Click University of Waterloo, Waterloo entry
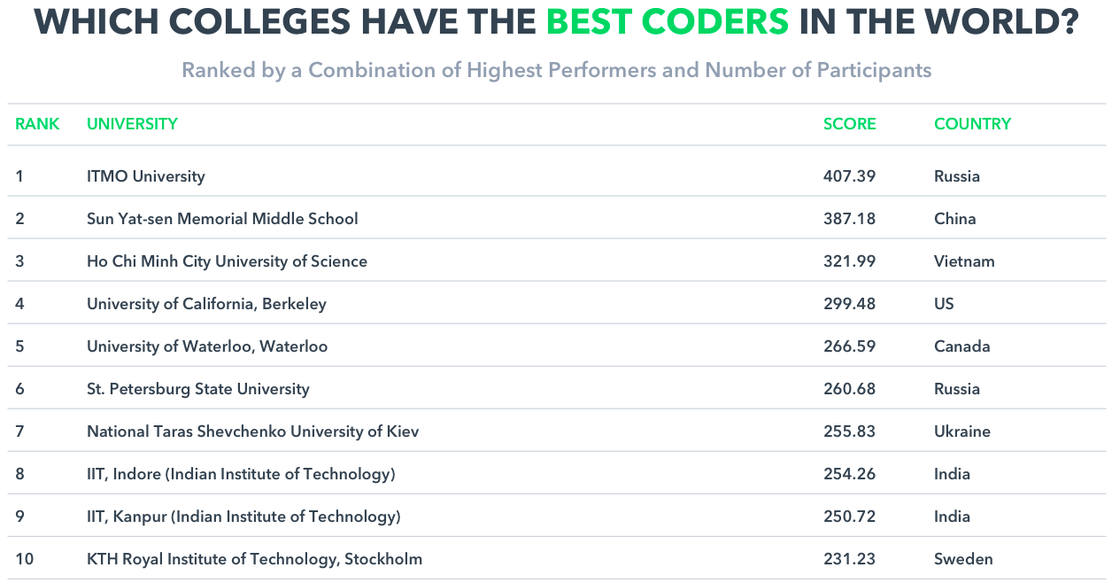Image resolution: width=1112 pixels, height=583 pixels. click(207, 346)
